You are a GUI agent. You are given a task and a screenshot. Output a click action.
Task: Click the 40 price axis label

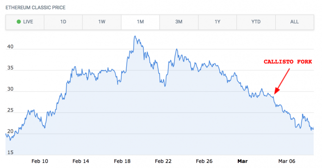point(10,47)
